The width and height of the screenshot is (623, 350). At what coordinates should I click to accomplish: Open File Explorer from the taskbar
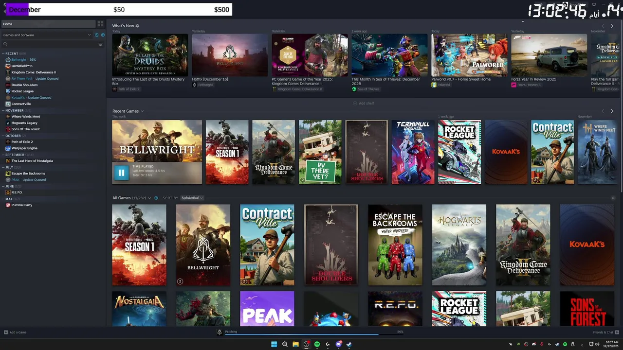[295, 344]
